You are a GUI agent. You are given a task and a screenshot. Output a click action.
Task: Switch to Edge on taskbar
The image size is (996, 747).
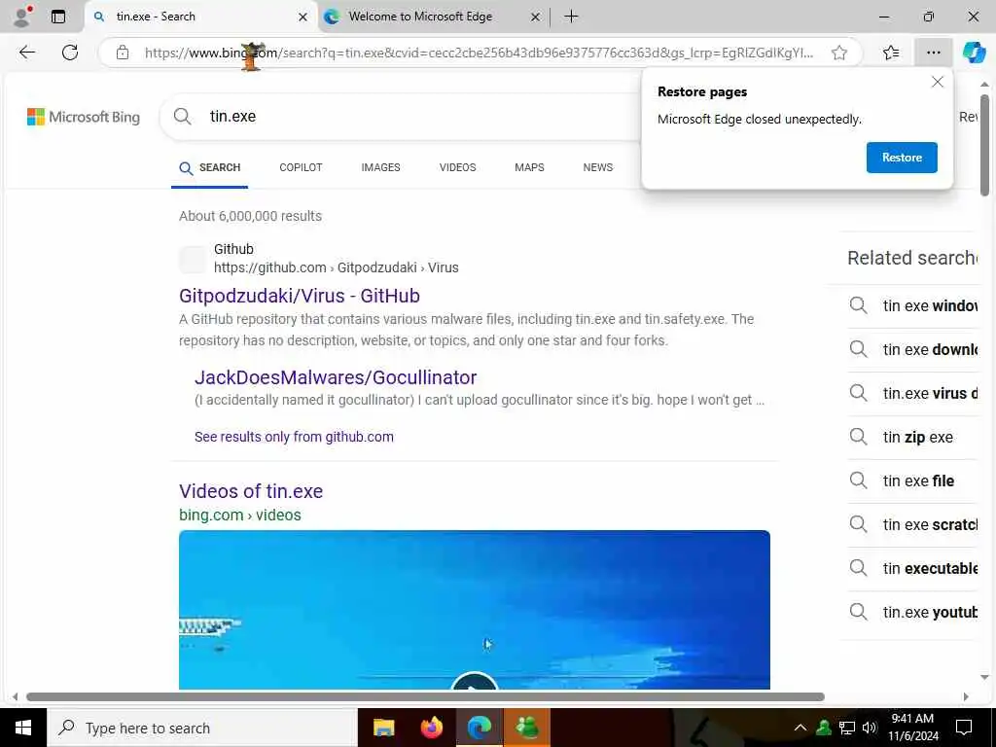[480, 728]
